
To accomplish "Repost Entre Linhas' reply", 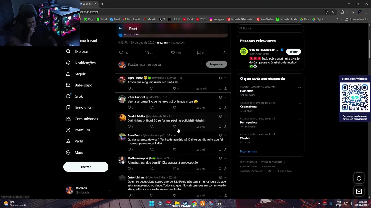I will [x=152, y=196].
